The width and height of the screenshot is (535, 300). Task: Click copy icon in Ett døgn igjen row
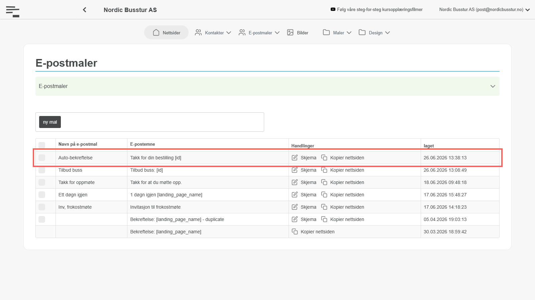click(x=324, y=195)
